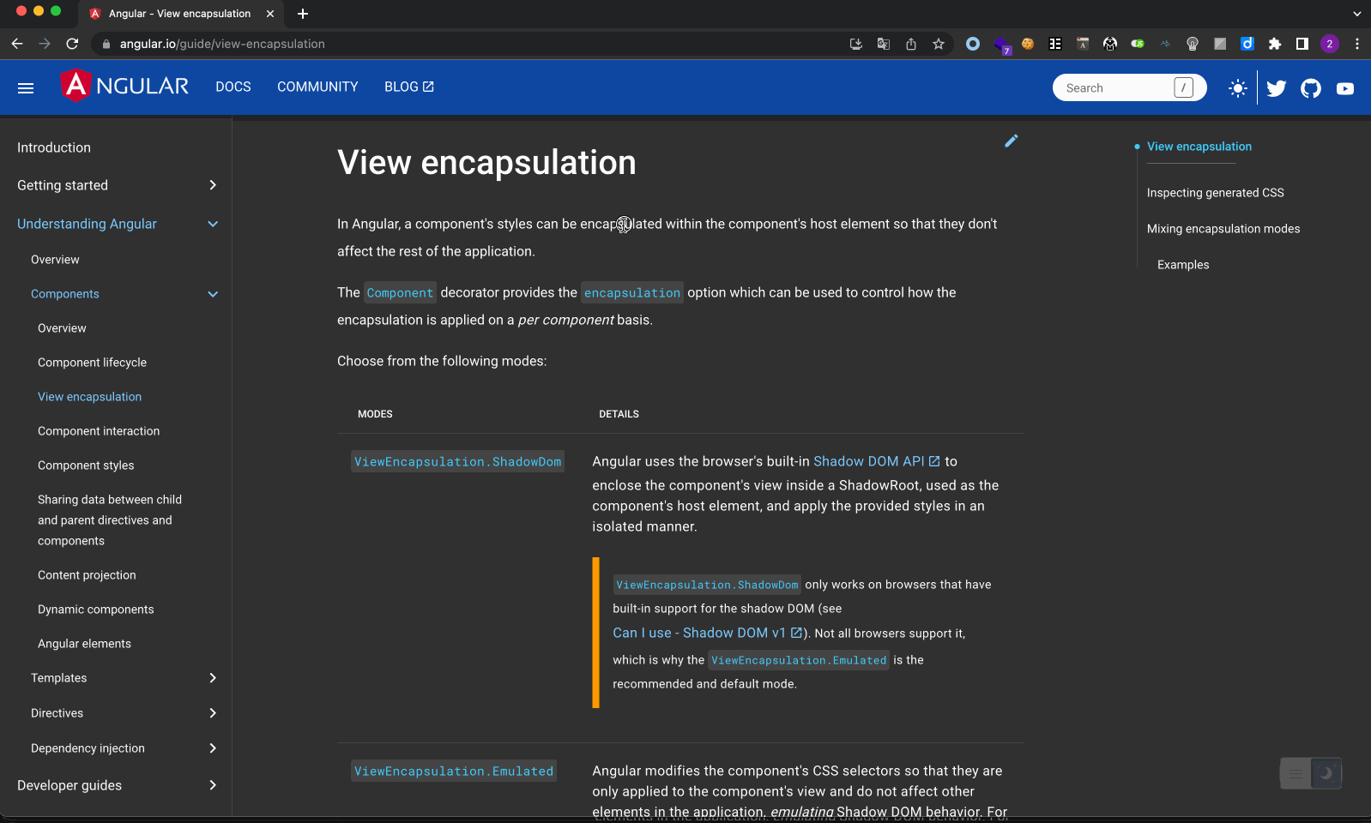1371x823 pixels.
Task: Open the GitHub repository icon
Action: click(1310, 88)
